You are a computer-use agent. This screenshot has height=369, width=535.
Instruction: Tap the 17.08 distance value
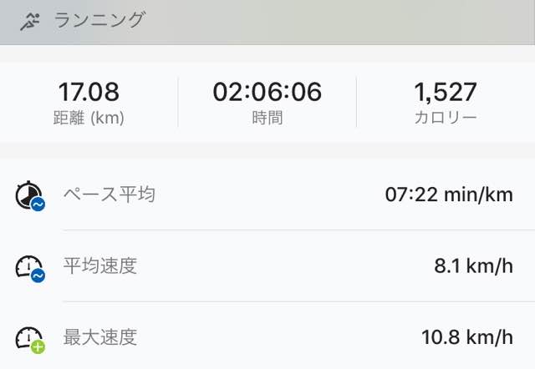89,92
